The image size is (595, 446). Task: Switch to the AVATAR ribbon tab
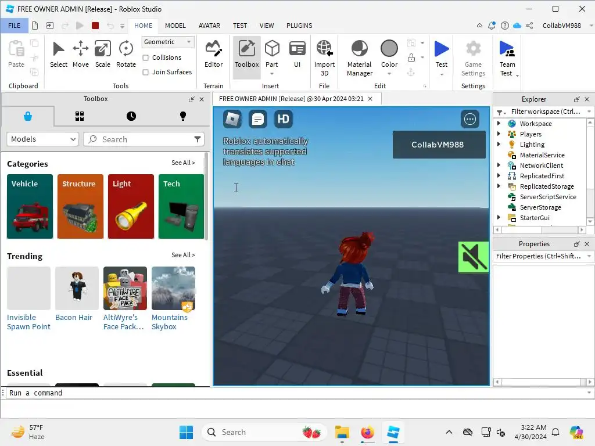209,26
